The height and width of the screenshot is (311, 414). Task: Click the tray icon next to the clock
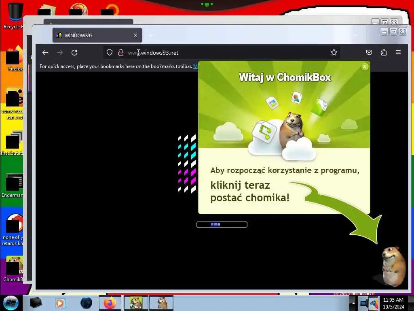pyautogui.click(x=374, y=303)
